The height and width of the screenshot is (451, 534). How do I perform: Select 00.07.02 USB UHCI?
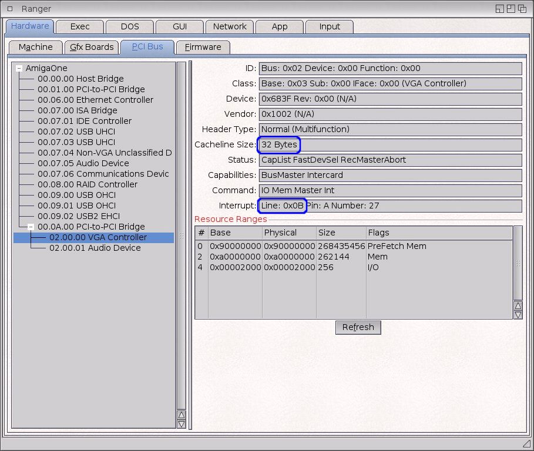76,132
